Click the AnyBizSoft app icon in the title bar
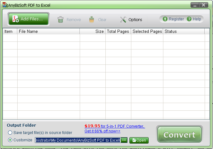 click(5, 5)
